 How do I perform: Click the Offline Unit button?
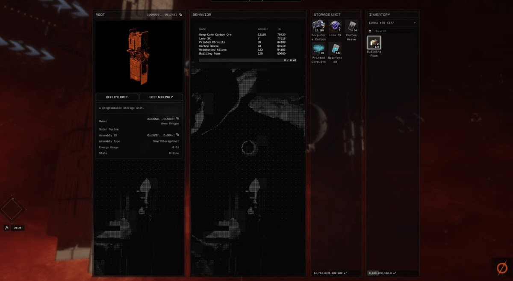pyautogui.click(x=117, y=97)
